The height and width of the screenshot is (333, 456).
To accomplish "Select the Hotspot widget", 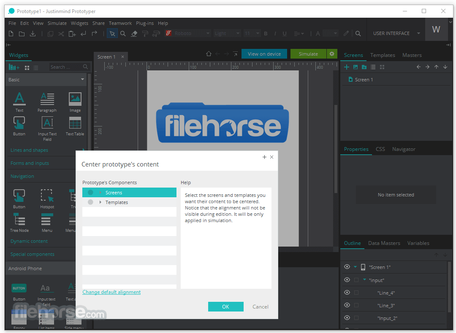I will pyautogui.click(x=47, y=199).
